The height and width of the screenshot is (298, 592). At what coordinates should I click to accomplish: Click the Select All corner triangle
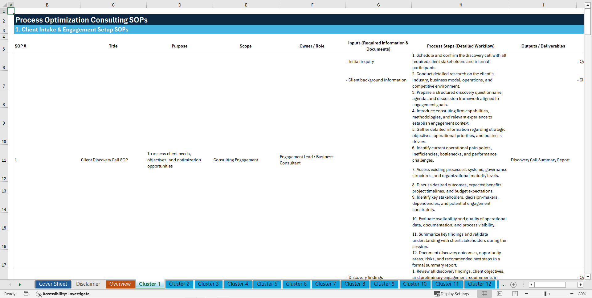click(x=4, y=5)
